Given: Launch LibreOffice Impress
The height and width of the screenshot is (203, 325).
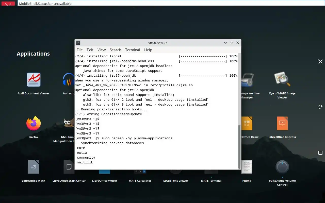Looking at the screenshot, I should [282, 123].
